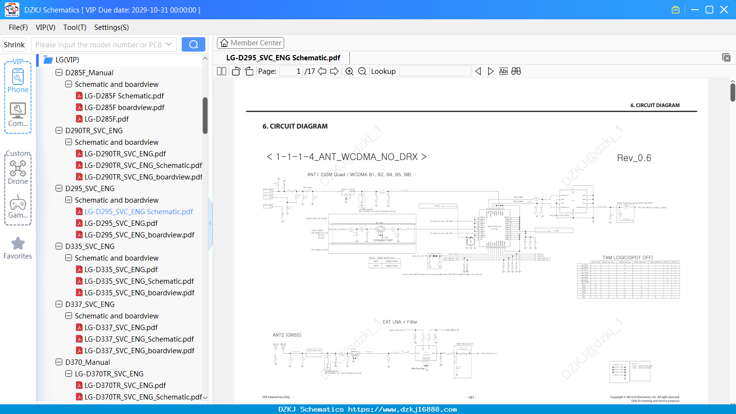
Task: Collapse the side panel handle
Action: [x=210, y=223]
